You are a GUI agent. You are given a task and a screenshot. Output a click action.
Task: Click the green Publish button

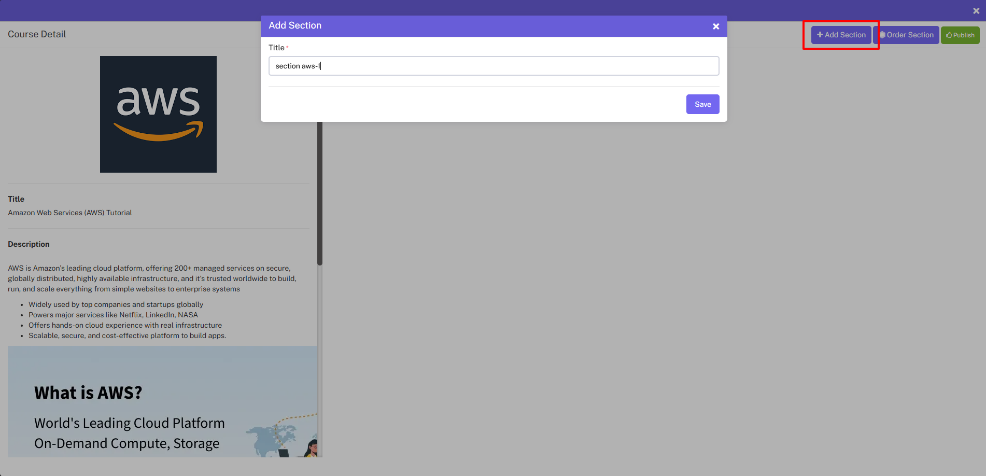[x=960, y=35]
